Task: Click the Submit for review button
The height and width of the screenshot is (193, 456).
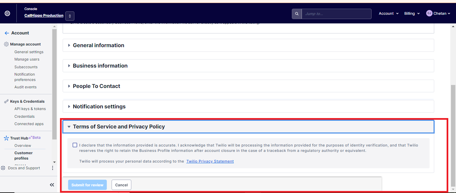Action: click(x=87, y=185)
